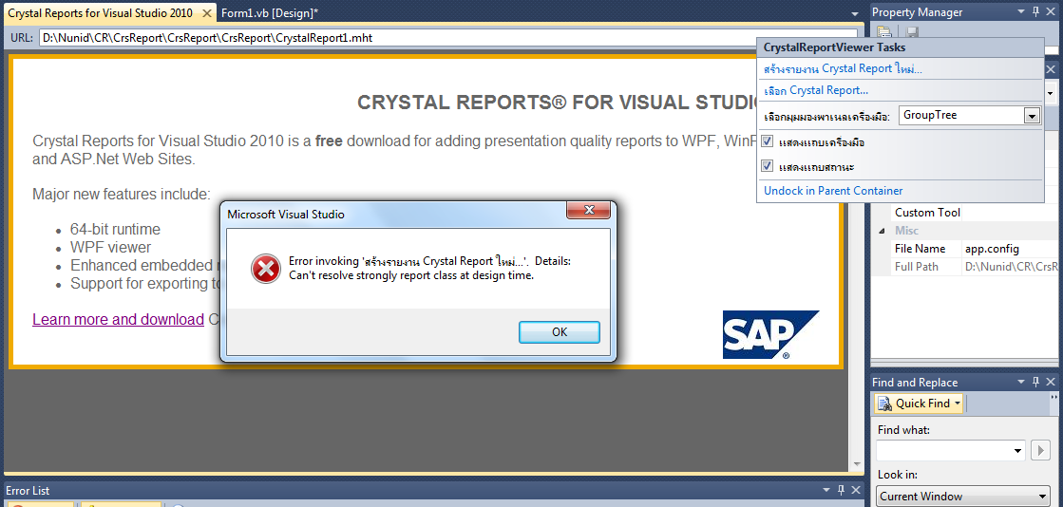Switch to Form1.vb [Design] tab

coord(270,13)
